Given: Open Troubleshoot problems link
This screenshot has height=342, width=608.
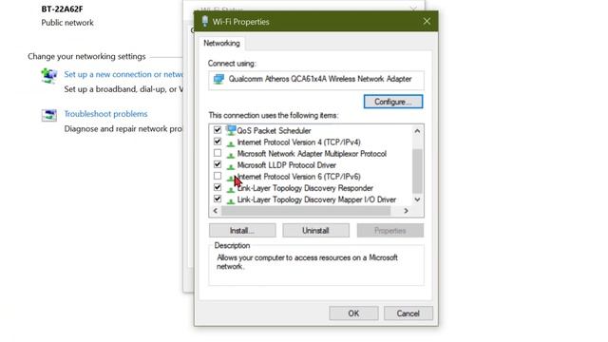Looking at the screenshot, I should [105, 114].
